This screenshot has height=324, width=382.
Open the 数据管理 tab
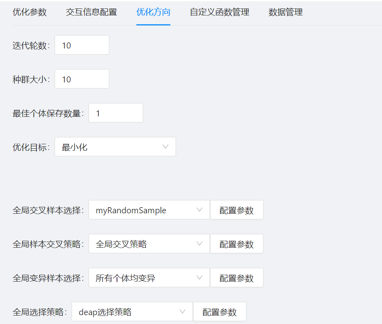coord(285,12)
